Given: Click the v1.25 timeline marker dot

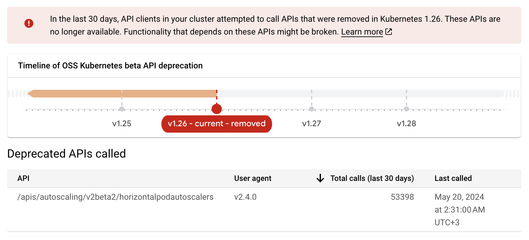Looking at the screenshot, I should 122,109.
